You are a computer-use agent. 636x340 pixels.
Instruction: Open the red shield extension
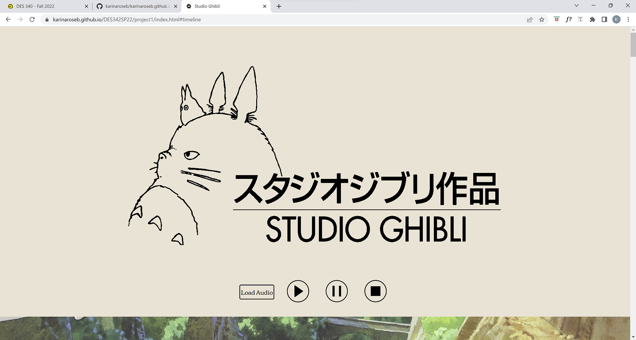[556, 19]
